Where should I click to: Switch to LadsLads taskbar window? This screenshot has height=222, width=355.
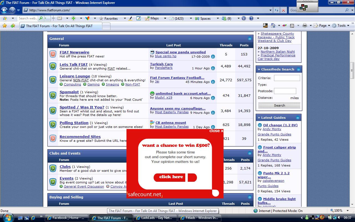pyautogui.click(x=155, y=218)
